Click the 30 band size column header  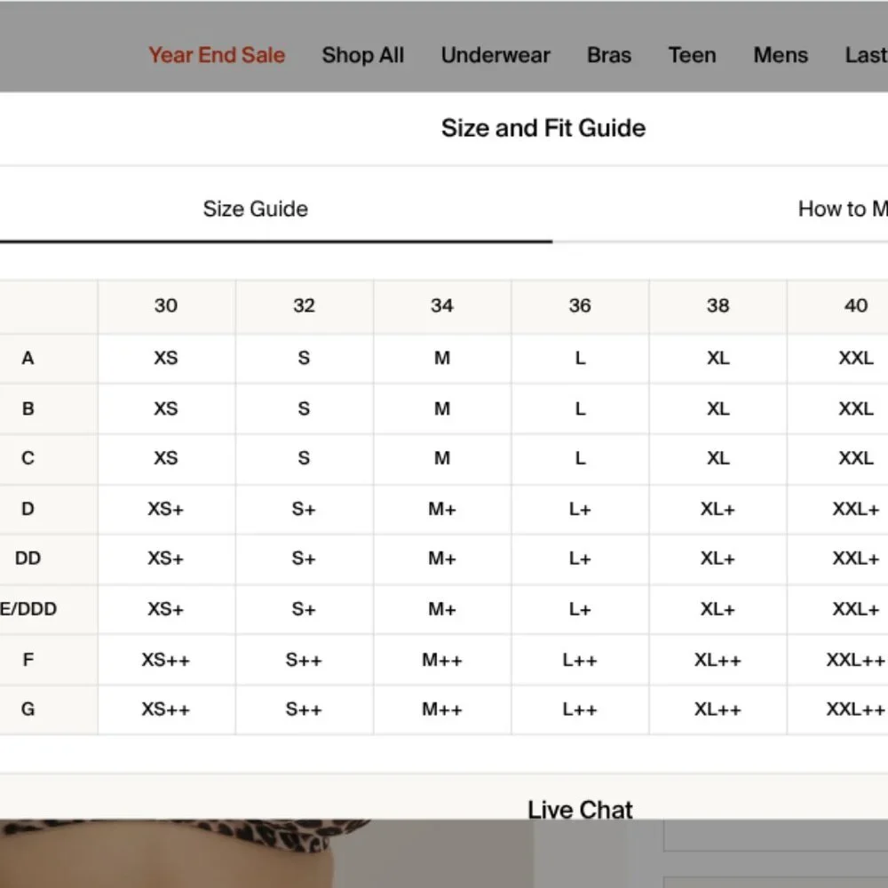(x=166, y=305)
